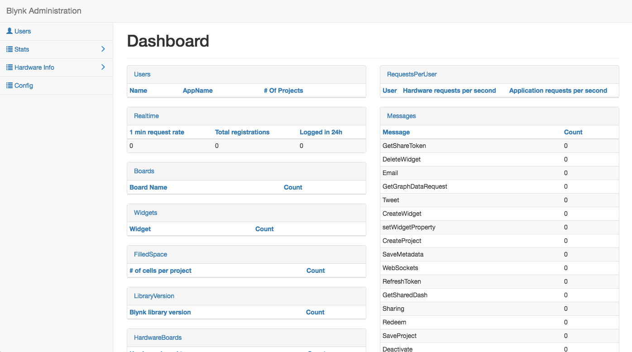Click the Blynk Administration brand link
632x352 pixels.
tap(44, 11)
